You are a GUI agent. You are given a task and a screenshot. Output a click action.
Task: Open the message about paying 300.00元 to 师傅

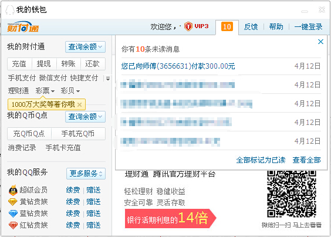[178, 66]
